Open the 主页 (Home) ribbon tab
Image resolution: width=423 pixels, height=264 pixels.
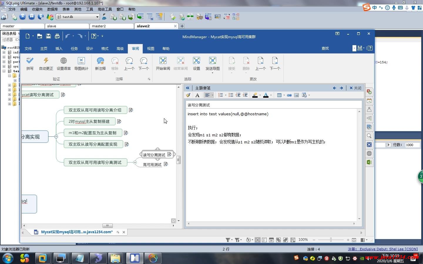[x=44, y=48]
